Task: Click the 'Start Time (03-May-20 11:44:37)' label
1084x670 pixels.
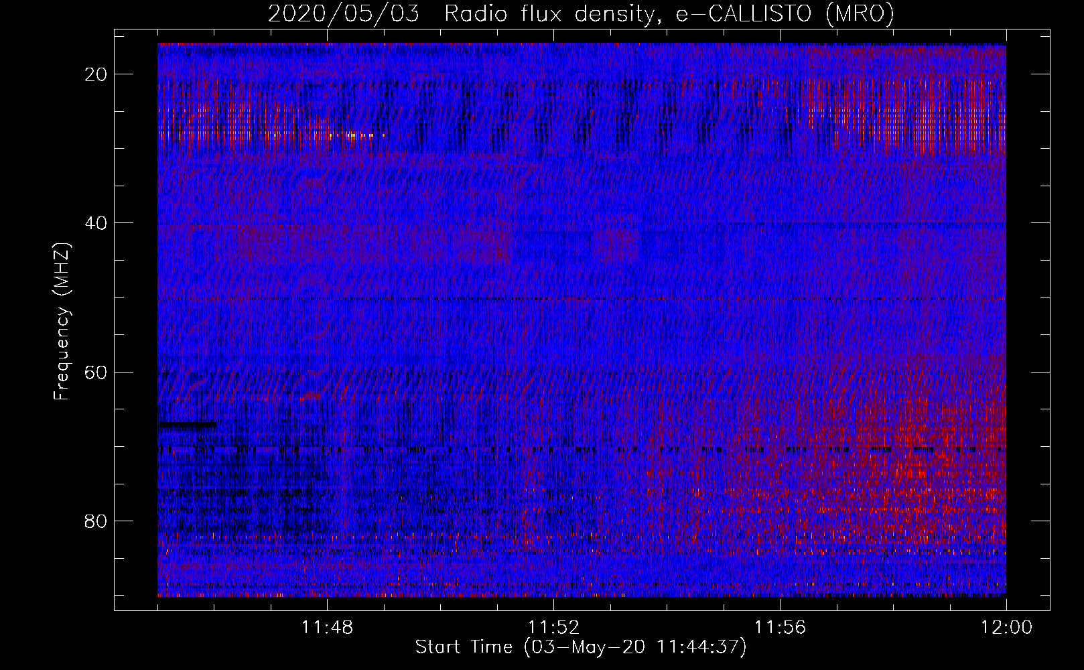Action: [581, 647]
